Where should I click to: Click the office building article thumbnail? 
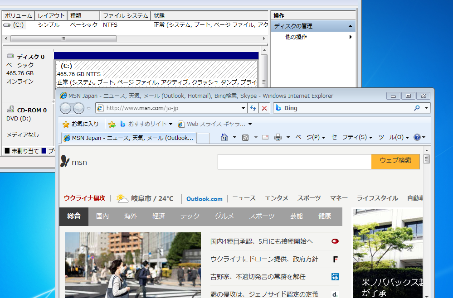(387, 253)
